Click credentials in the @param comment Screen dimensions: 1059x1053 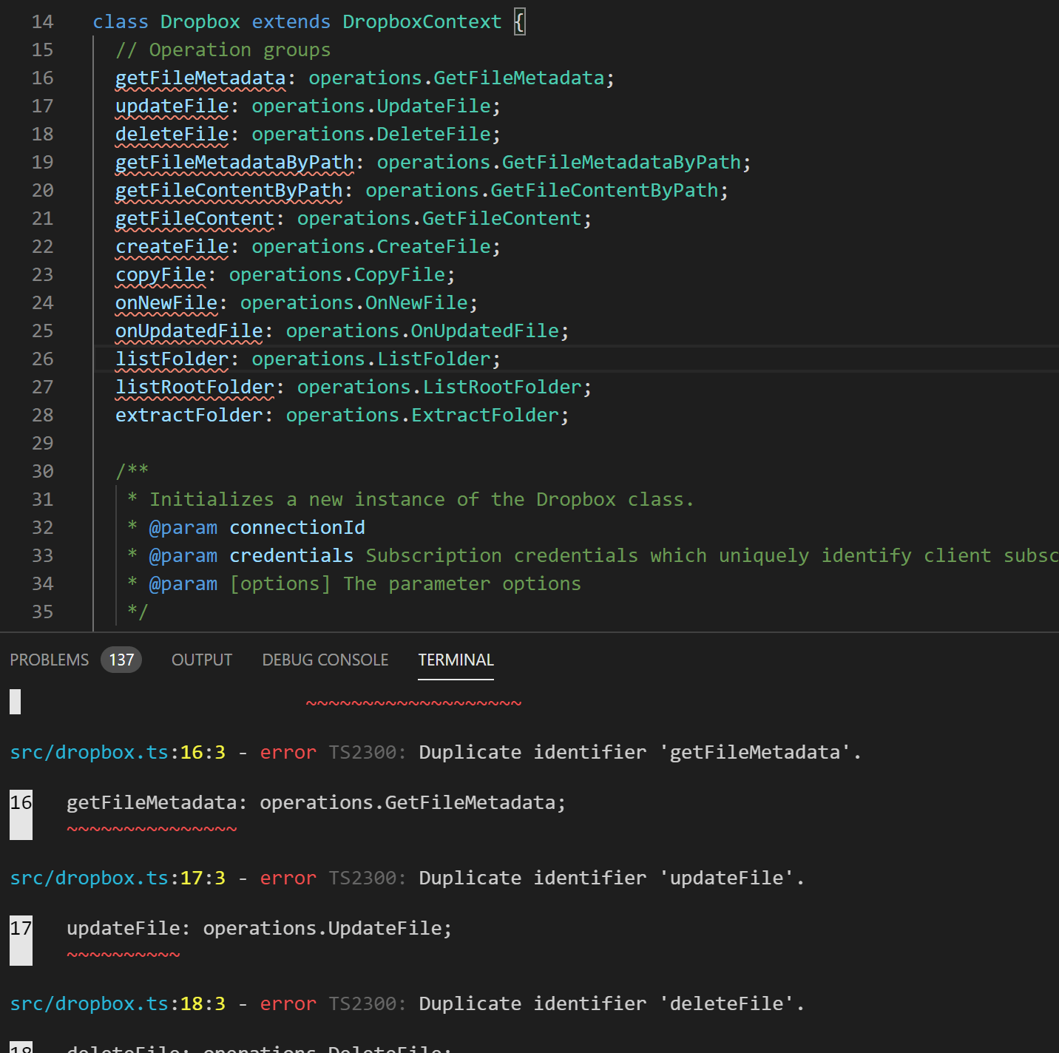[x=291, y=555]
